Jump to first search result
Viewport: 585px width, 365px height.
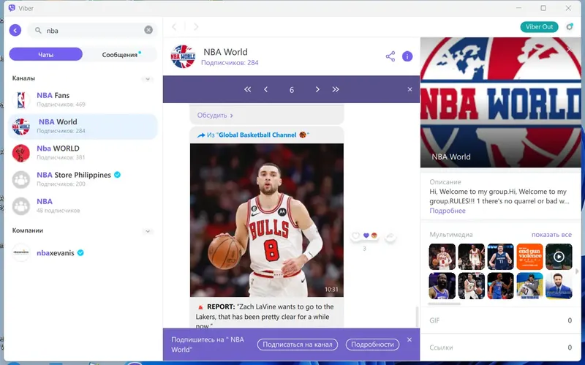[248, 89]
